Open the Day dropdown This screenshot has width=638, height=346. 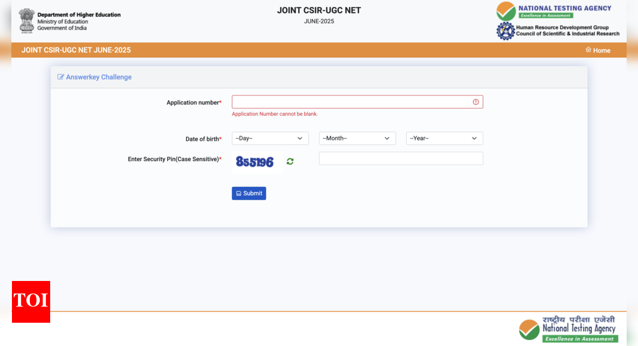270,138
